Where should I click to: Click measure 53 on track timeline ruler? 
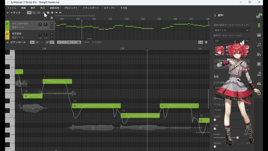[x=127, y=19]
